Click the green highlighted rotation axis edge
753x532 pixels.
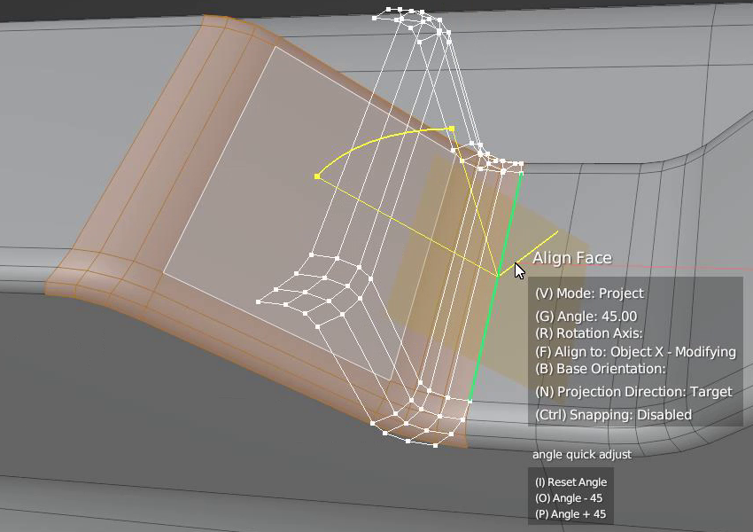(x=494, y=288)
